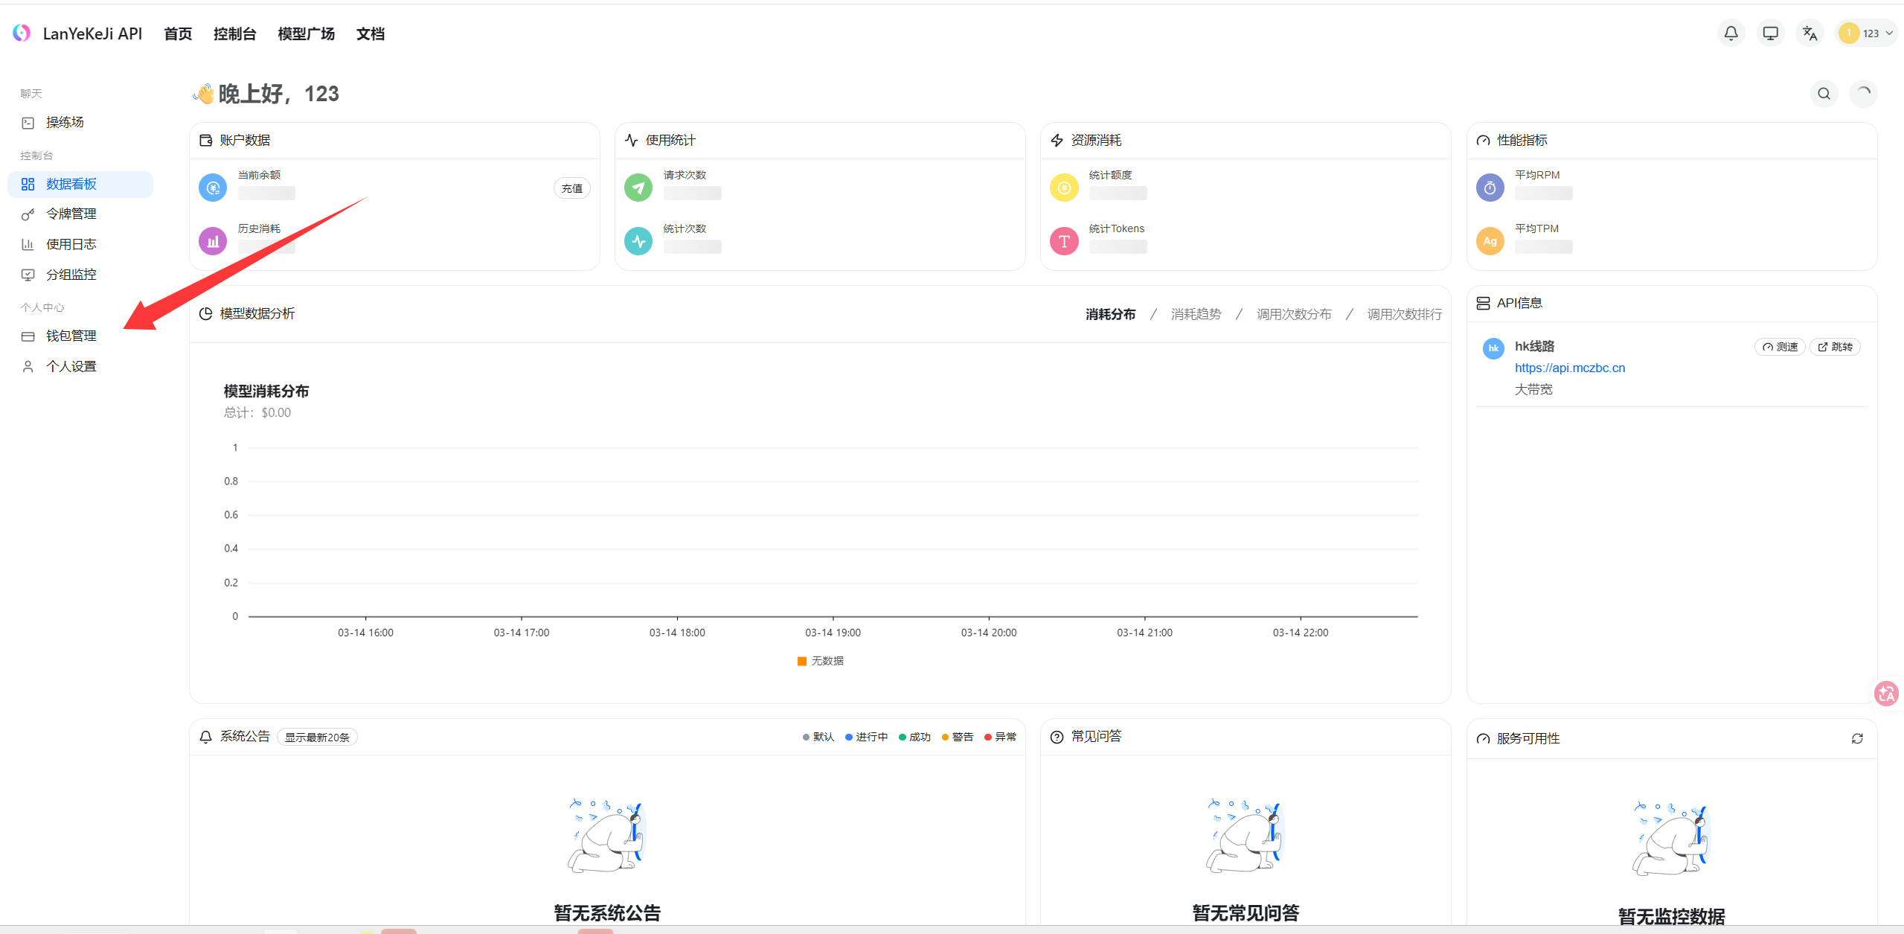The height and width of the screenshot is (934, 1904).
Task: Go to 模型广场 in top navigation
Action: 306,34
